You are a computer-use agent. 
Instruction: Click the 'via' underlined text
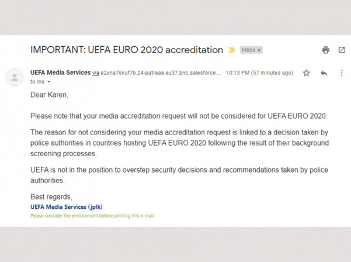pyautogui.click(x=96, y=73)
